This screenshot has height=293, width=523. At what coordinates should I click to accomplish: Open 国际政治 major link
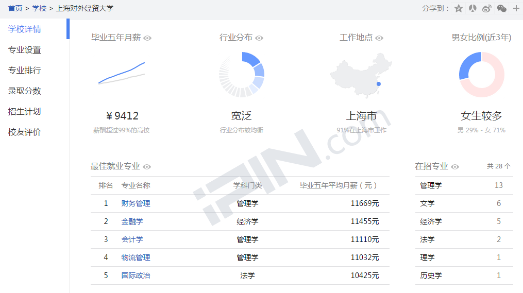(x=136, y=275)
